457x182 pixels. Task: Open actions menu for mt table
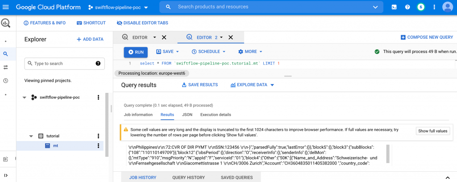[98, 146]
